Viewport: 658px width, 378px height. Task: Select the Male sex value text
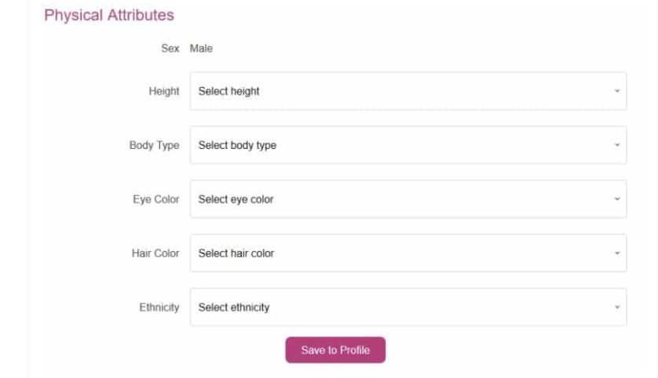(201, 49)
